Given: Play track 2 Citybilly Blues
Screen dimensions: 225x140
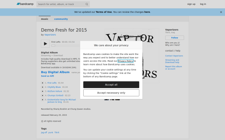Looking at the screenshot, I should (x=42, y=87).
